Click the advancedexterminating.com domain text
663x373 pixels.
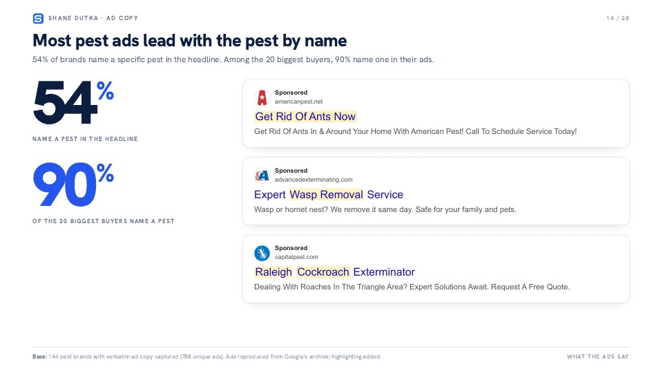point(314,180)
